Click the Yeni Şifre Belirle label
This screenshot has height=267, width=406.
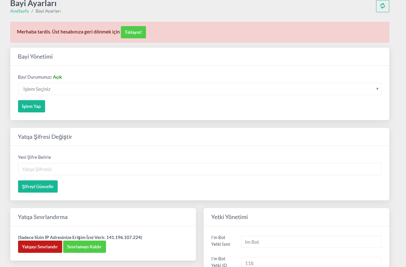(x=34, y=157)
